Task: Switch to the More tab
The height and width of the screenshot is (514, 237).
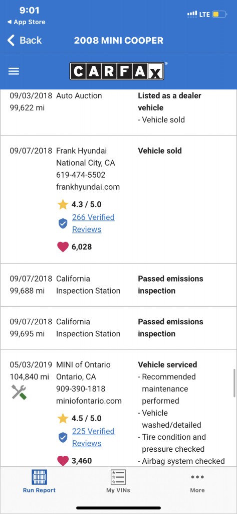Action: point(197,481)
